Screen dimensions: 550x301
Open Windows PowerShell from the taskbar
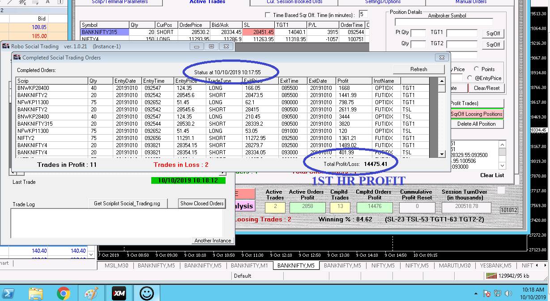tap(9, 293)
